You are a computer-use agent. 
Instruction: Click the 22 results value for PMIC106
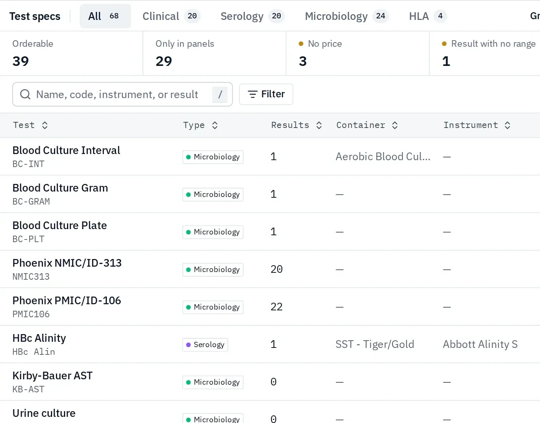click(x=277, y=307)
